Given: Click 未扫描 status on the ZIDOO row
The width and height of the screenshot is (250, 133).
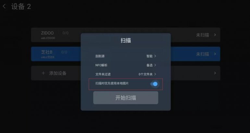Looking at the screenshot, I should 202,35.
